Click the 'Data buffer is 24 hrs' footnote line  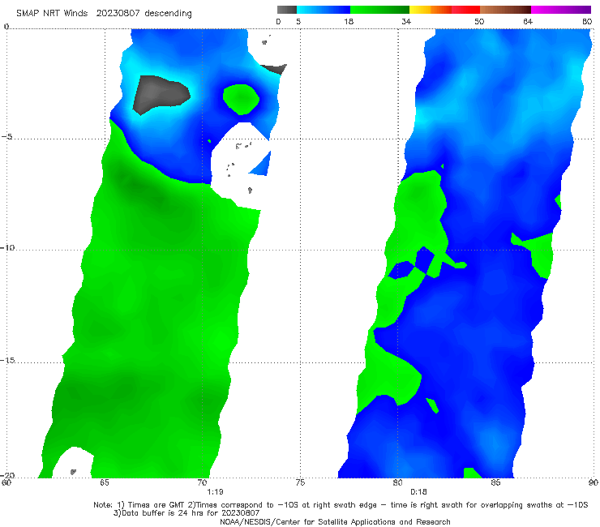click(x=186, y=513)
